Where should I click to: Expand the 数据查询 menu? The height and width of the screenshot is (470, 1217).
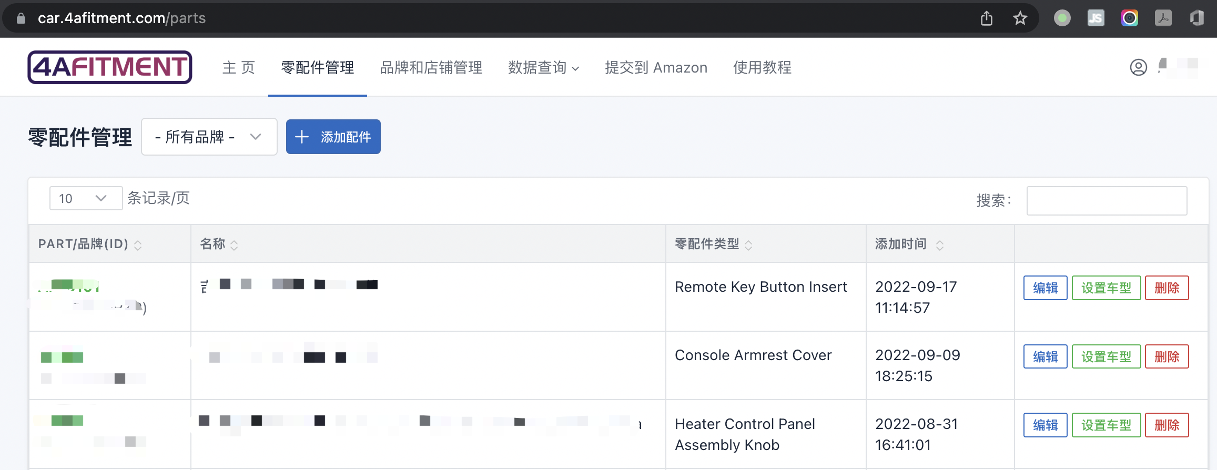coord(543,68)
